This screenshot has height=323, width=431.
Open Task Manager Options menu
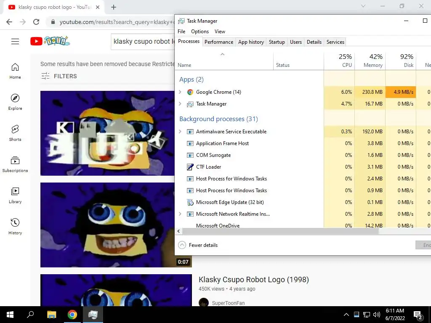(x=200, y=32)
